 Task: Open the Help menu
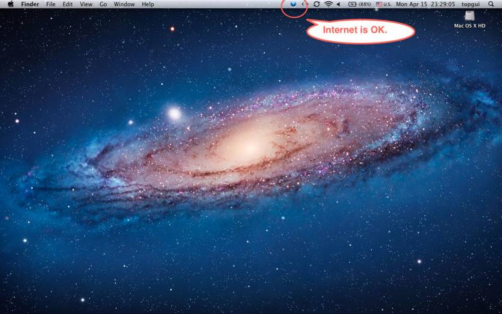147,4
